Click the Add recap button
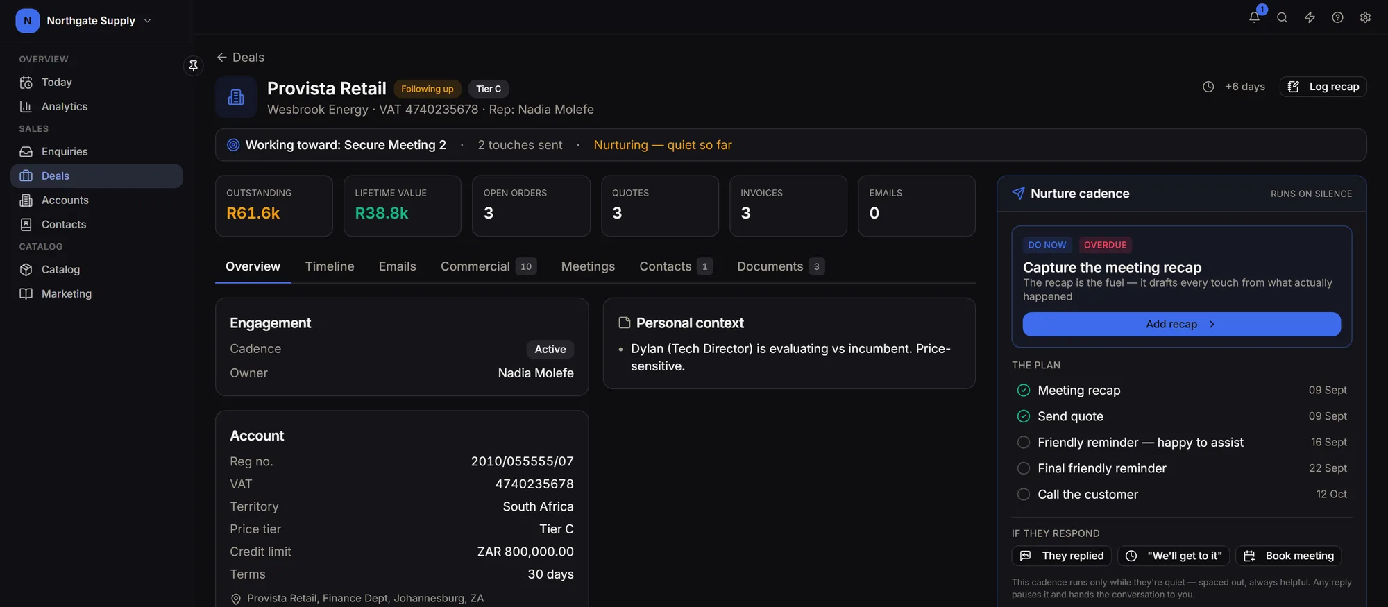Screen dimensions: 1388x607 pos(1181,325)
